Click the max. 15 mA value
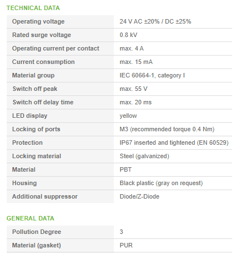This screenshot has height=253, width=235. tap(136, 62)
